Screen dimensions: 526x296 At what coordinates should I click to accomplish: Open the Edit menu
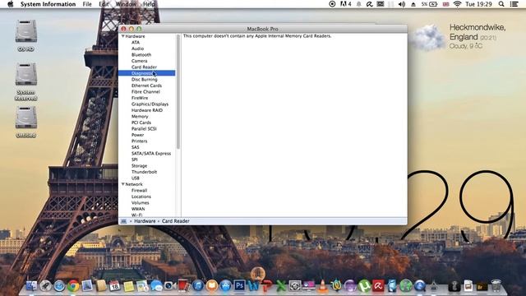(x=104, y=4)
